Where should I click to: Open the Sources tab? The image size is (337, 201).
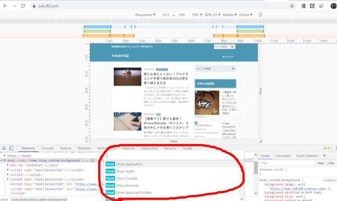[66, 148]
